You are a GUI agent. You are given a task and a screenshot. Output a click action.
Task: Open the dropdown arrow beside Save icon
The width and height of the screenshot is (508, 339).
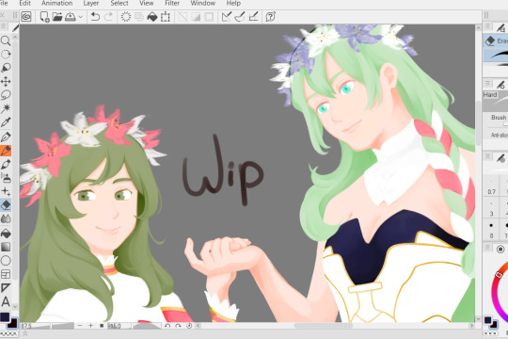point(81,17)
